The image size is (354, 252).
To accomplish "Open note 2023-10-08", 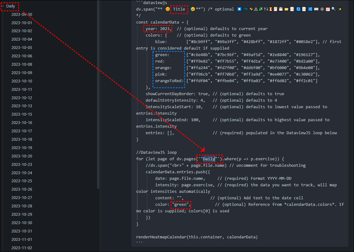I will (22, 64).
